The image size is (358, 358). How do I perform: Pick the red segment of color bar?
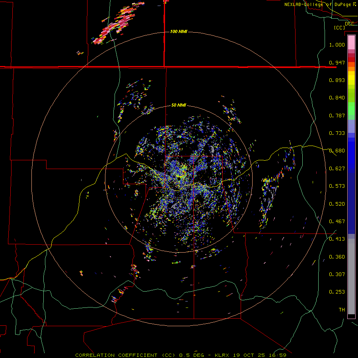click(x=351, y=60)
